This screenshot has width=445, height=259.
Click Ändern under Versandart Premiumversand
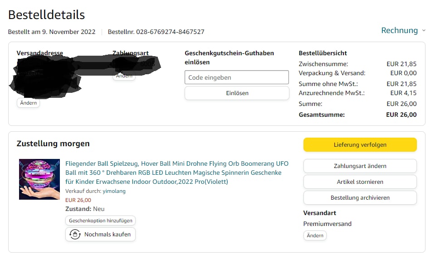tap(315, 235)
